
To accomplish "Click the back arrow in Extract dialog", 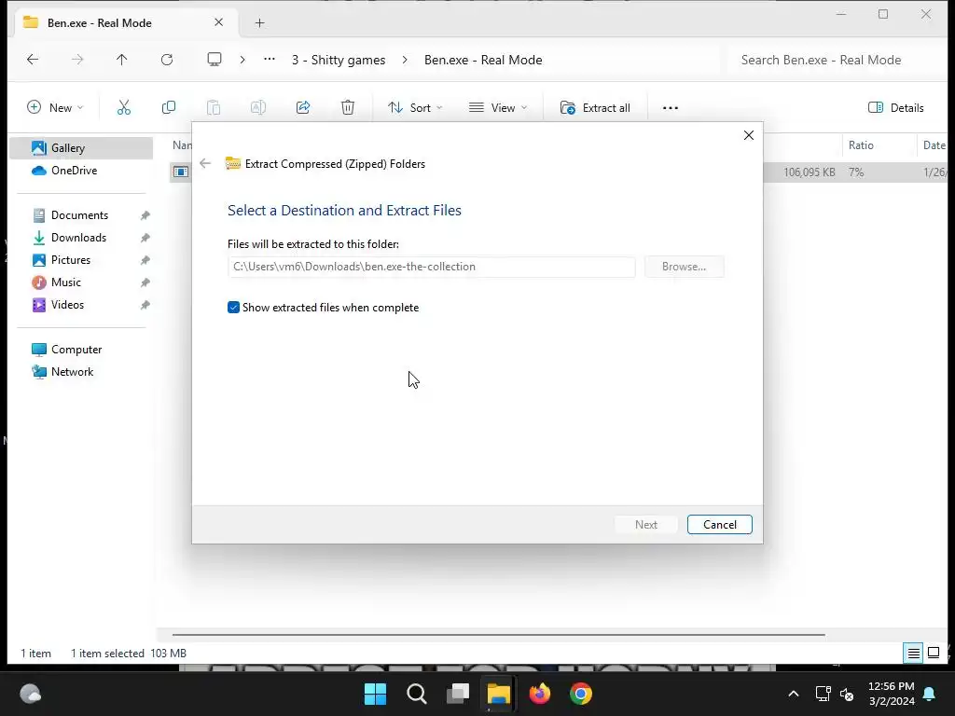I will coord(205,163).
